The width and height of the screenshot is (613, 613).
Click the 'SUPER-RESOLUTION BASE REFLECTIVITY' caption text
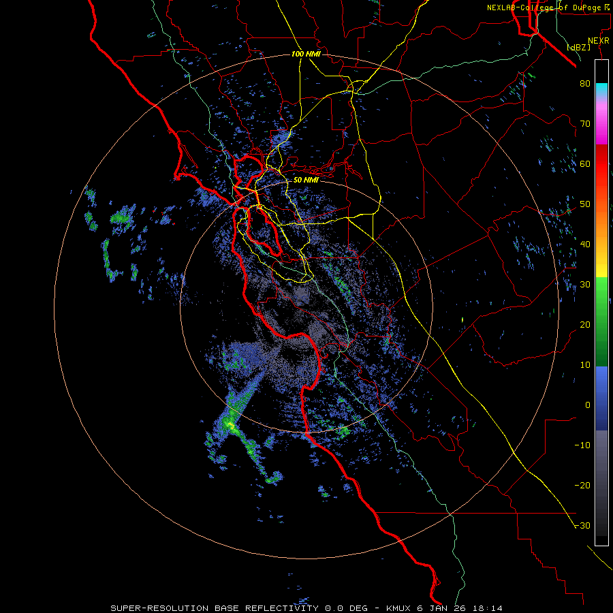click(215, 608)
